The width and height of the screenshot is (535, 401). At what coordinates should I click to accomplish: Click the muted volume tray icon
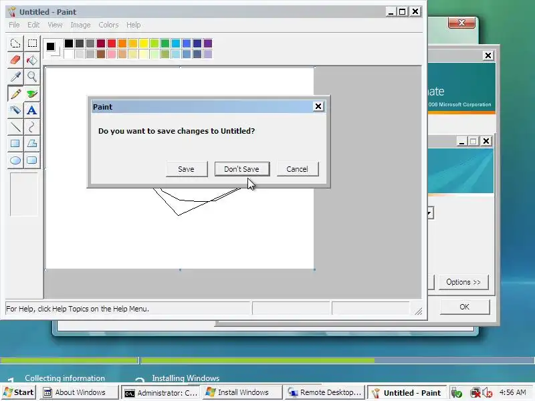coord(488,393)
